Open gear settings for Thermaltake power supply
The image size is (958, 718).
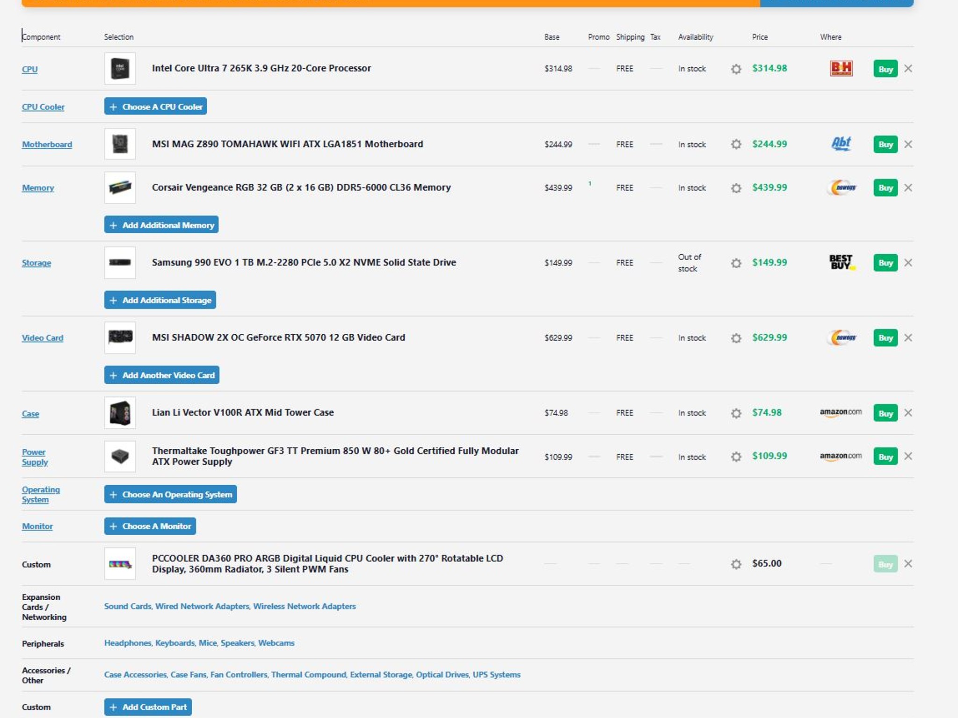pyautogui.click(x=736, y=457)
